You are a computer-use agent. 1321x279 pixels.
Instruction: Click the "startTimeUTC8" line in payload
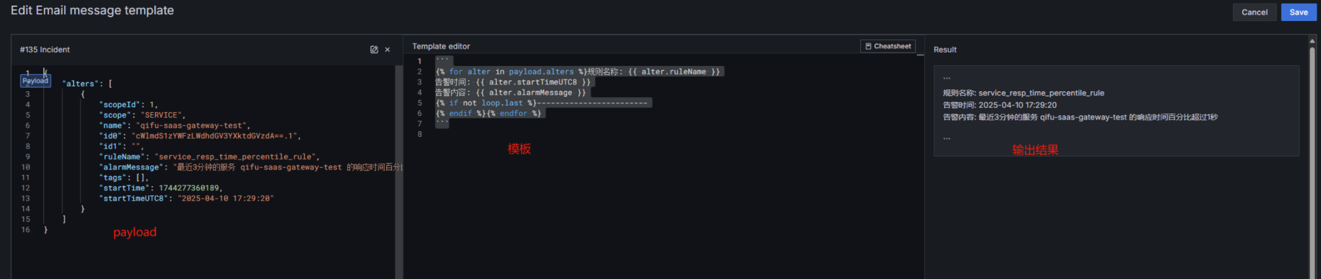tap(186, 199)
